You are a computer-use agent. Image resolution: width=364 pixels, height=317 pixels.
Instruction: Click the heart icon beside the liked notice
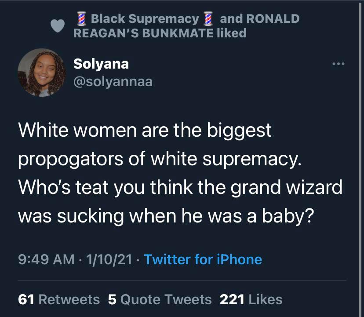coord(58,26)
